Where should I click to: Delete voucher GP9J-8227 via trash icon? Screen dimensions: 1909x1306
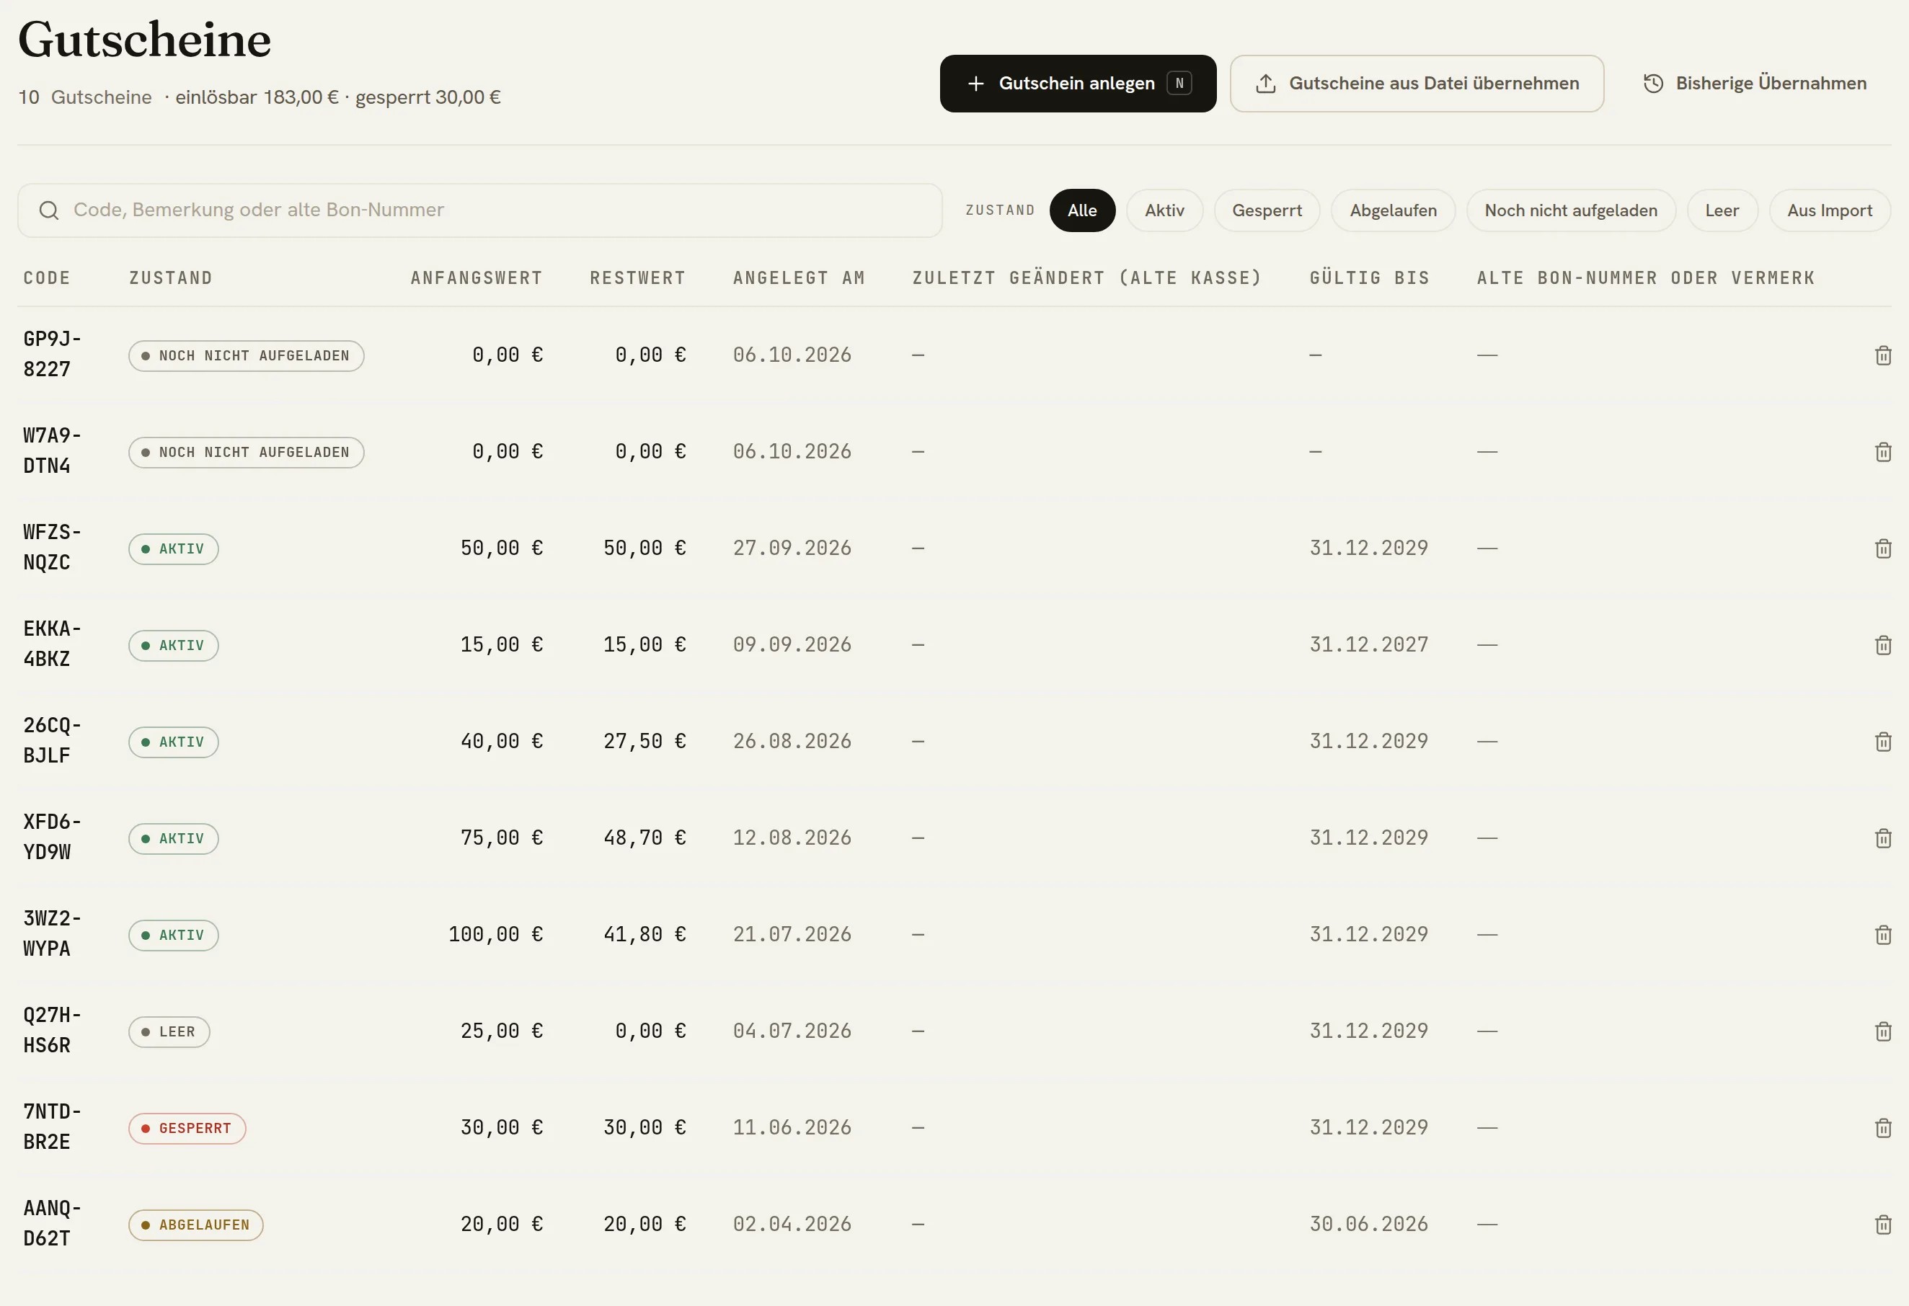(1883, 355)
